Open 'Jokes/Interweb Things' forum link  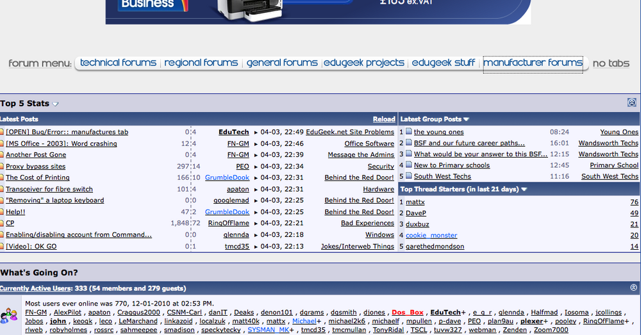[x=357, y=247]
